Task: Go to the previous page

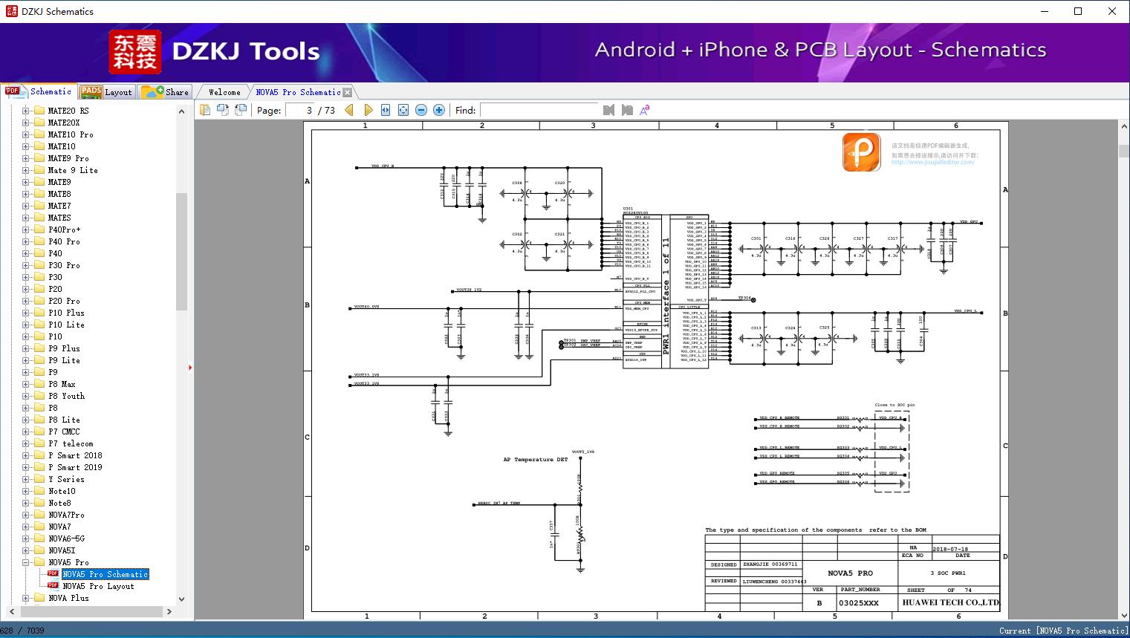Action: pyautogui.click(x=349, y=110)
